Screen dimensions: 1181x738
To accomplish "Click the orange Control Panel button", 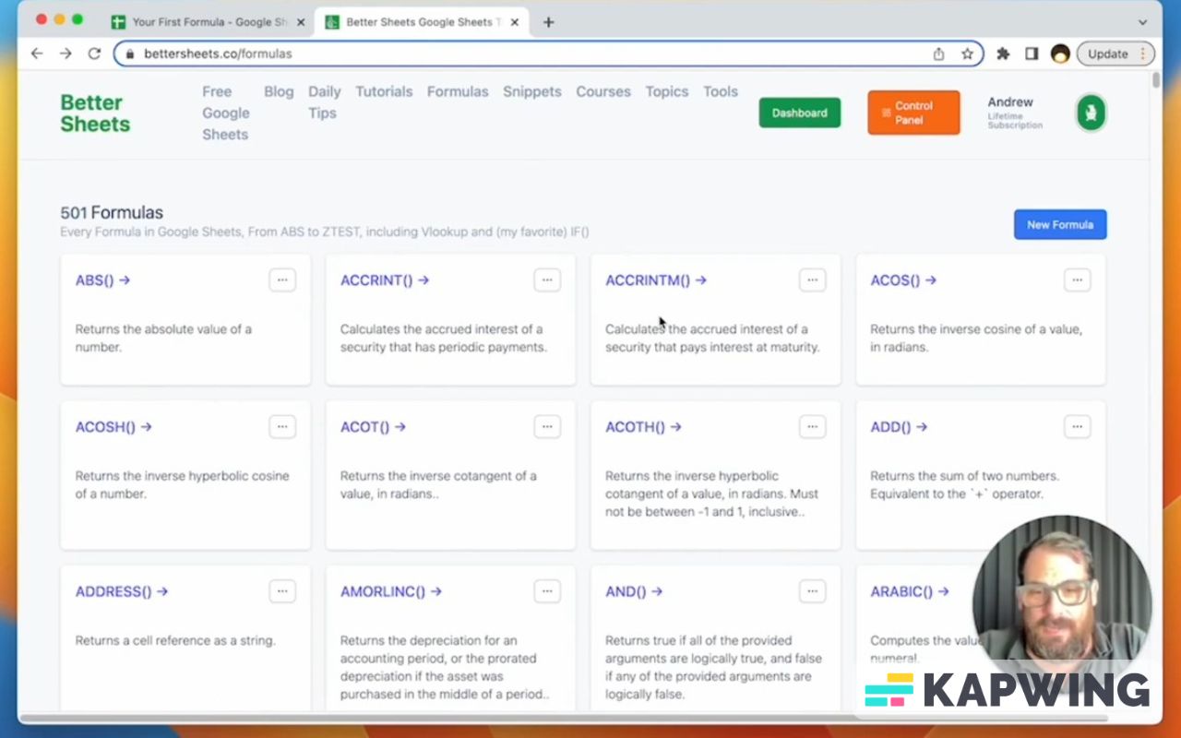I will tap(913, 113).
